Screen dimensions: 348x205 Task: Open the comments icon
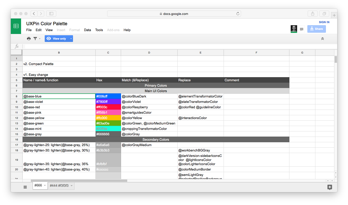coord(302,29)
